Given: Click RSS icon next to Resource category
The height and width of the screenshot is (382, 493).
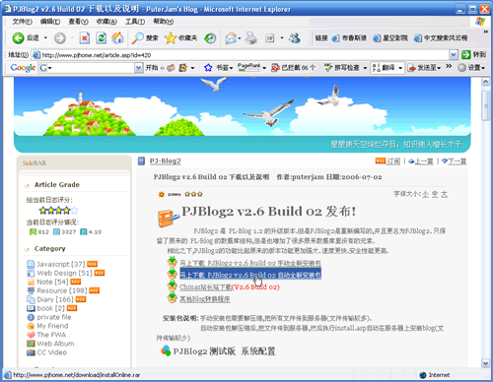Looking at the screenshot, I should click(x=95, y=290).
